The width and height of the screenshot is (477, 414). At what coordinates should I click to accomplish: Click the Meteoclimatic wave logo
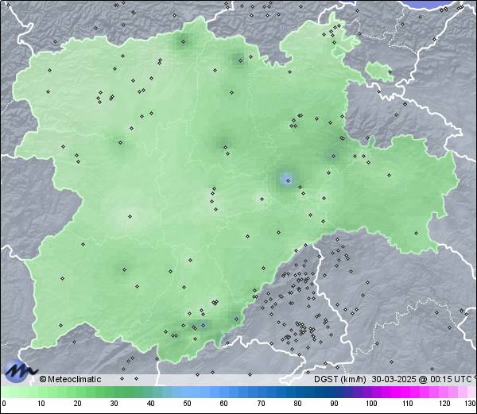pos(21,371)
